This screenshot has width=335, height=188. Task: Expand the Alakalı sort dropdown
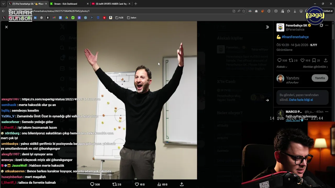click(x=282, y=67)
